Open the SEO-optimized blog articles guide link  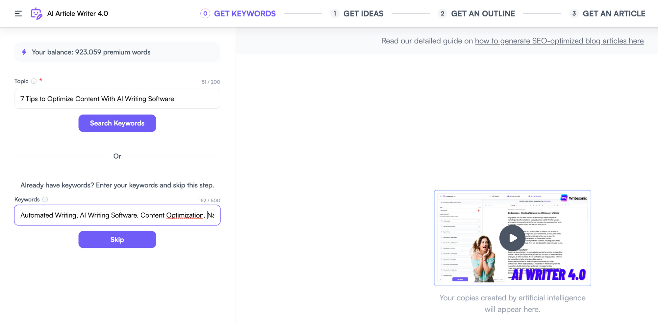point(559,41)
